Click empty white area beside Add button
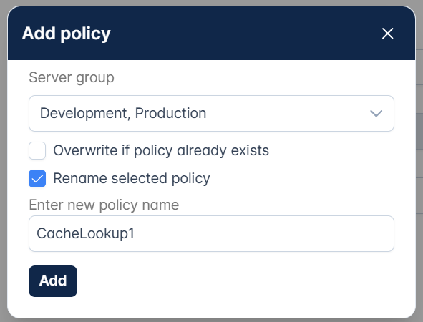The height and width of the screenshot is (322, 423). pyautogui.click(x=235, y=281)
